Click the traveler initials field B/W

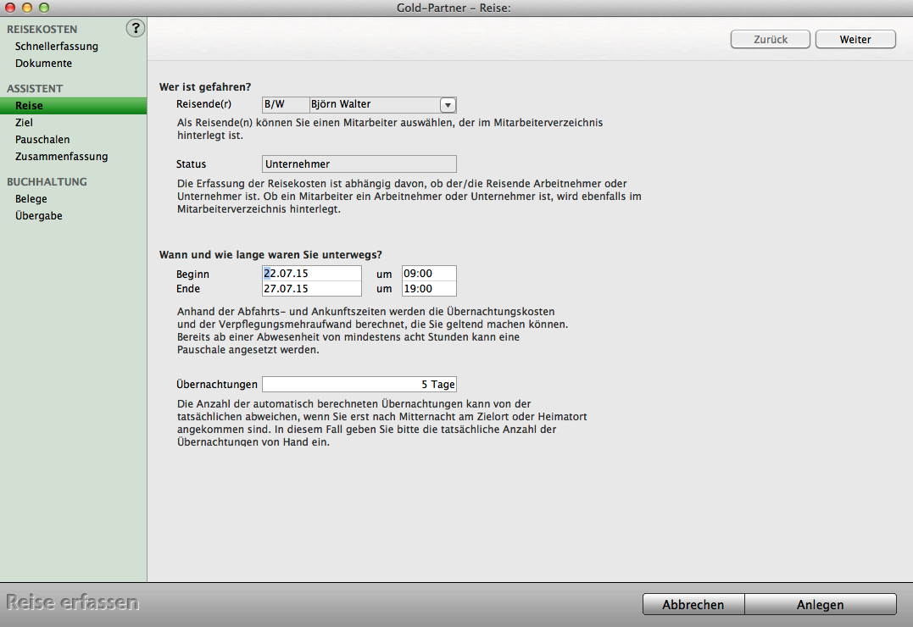click(x=285, y=105)
